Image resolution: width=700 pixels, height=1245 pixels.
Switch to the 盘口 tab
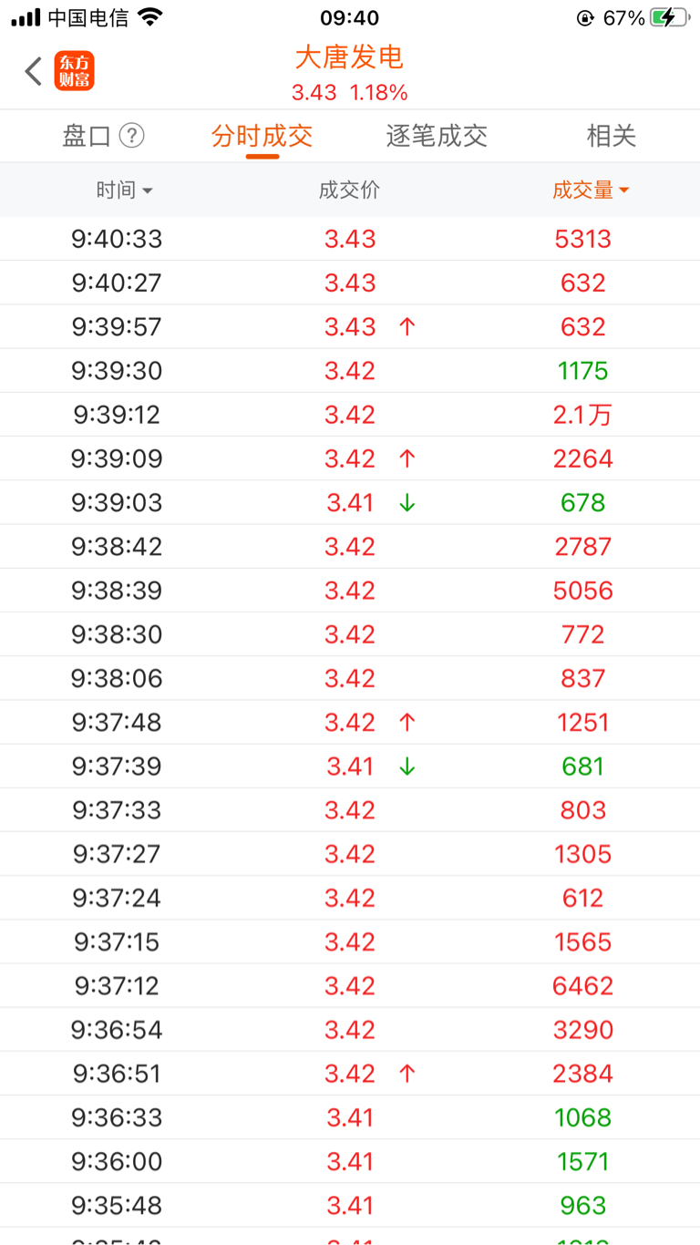(x=87, y=136)
